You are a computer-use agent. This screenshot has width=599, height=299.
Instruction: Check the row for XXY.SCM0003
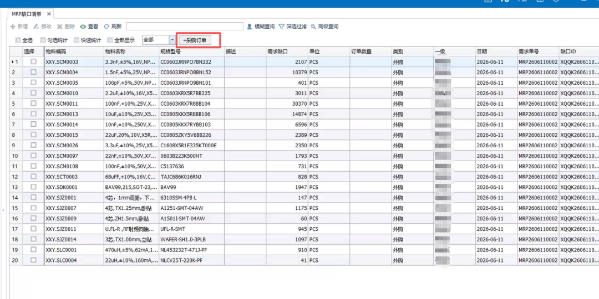coord(34,61)
